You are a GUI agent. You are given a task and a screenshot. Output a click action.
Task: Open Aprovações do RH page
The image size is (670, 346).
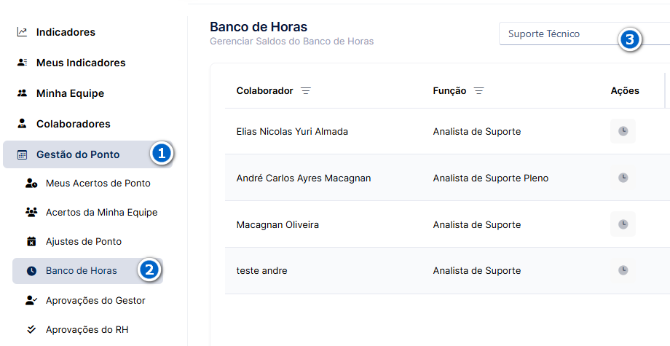tap(87, 330)
